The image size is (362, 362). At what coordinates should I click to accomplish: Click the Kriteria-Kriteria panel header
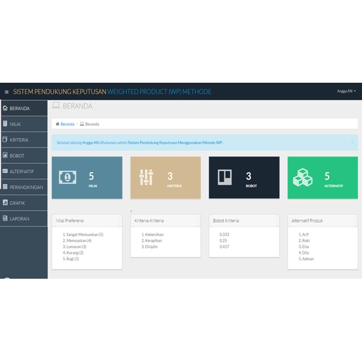[165, 221]
